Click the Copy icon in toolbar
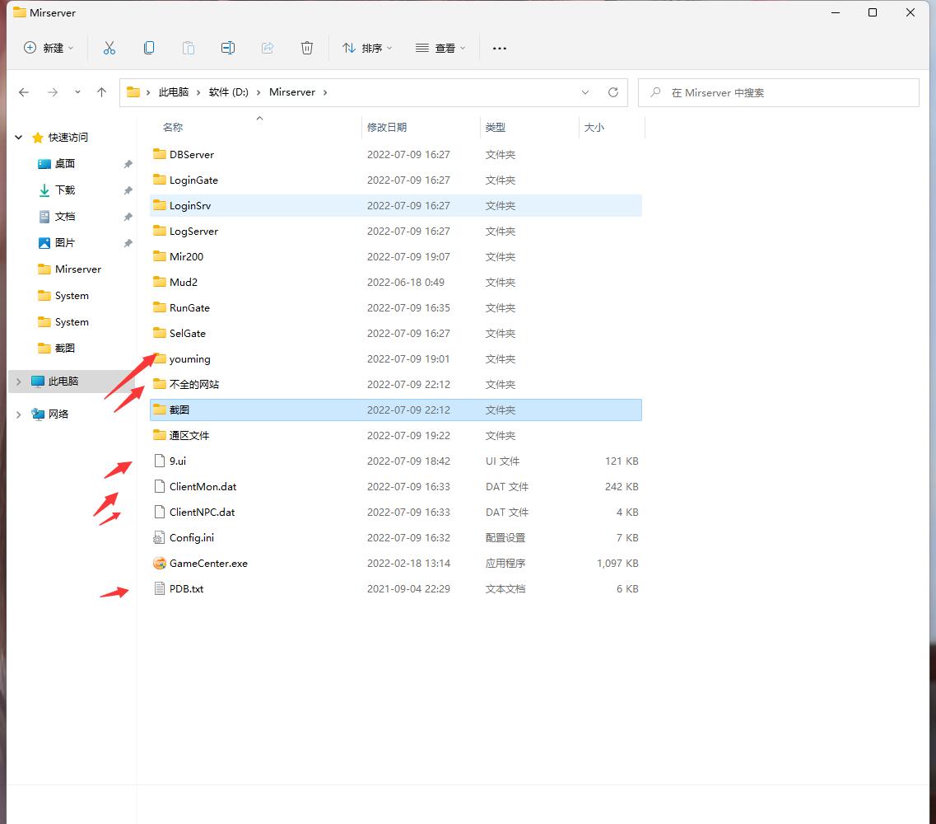Image resolution: width=936 pixels, height=824 pixels. click(149, 48)
